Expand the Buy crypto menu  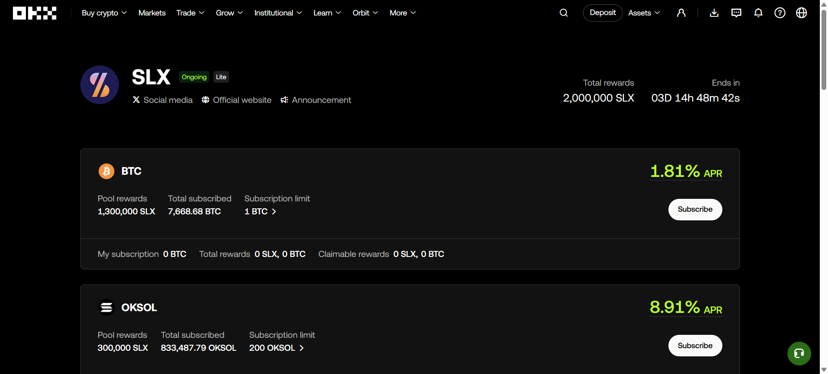point(104,13)
